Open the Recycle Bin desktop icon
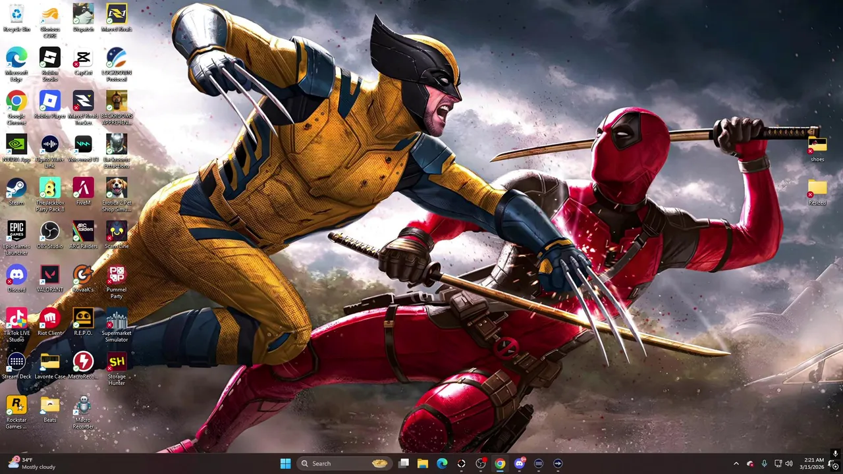The height and width of the screenshot is (474, 843). (16, 18)
